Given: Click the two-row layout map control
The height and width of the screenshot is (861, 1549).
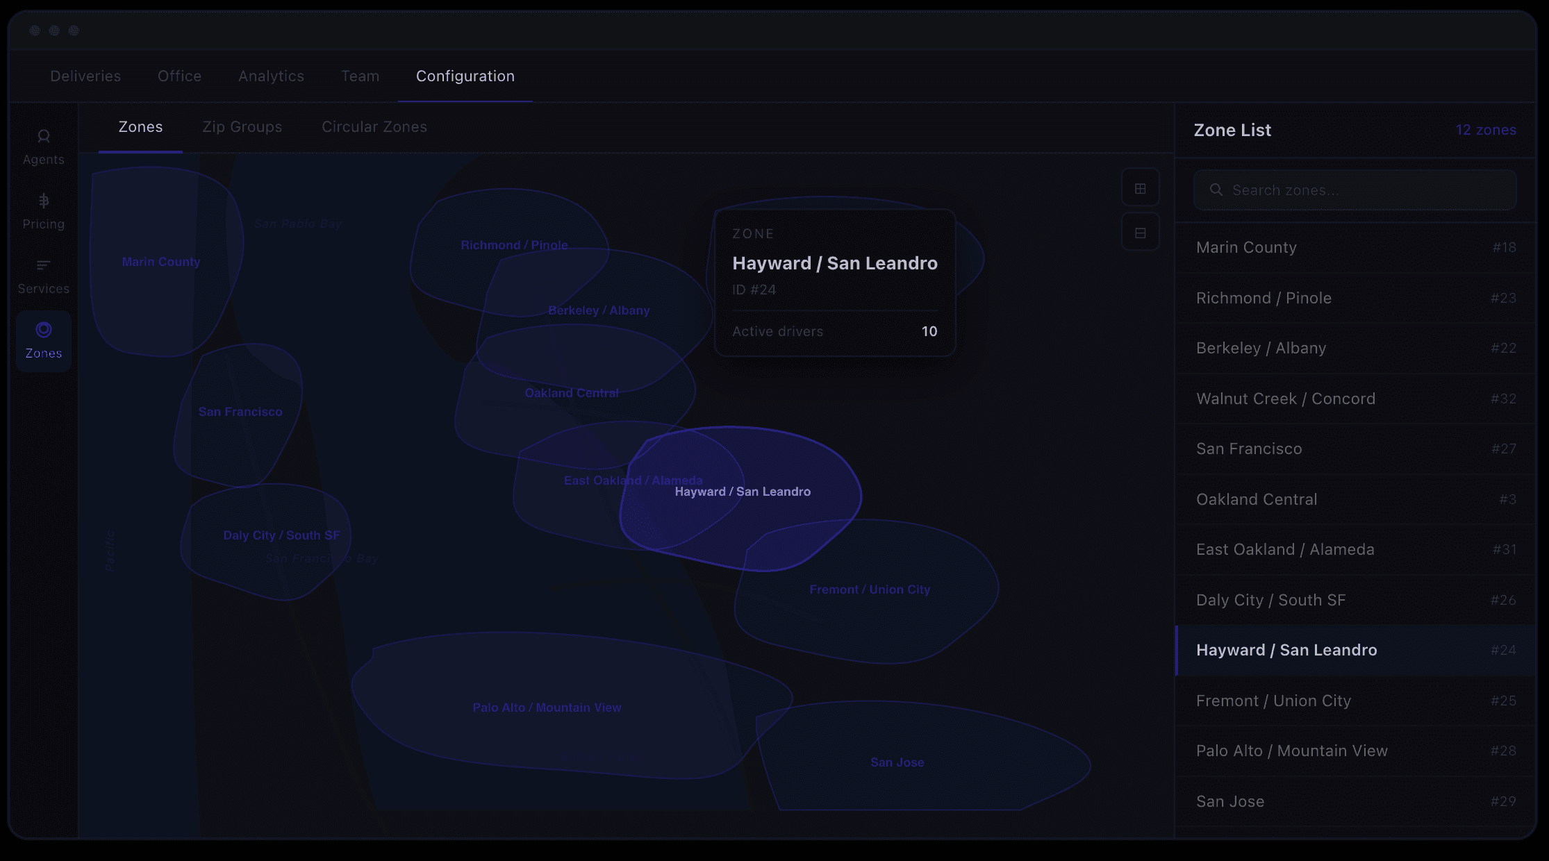Looking at the screenshot, I should pos(1140,233).
